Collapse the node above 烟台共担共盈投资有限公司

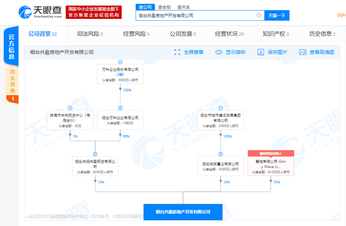point(95,154)
